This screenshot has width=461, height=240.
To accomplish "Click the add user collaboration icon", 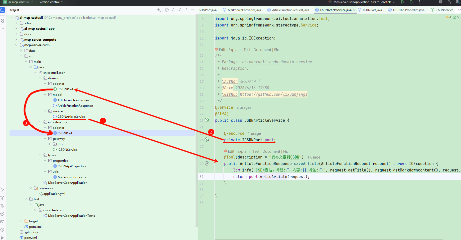I will [449, 2].
